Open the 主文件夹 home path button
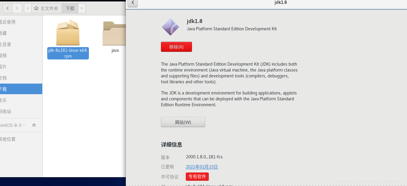 pyautogui.click(x=47, y=8)
